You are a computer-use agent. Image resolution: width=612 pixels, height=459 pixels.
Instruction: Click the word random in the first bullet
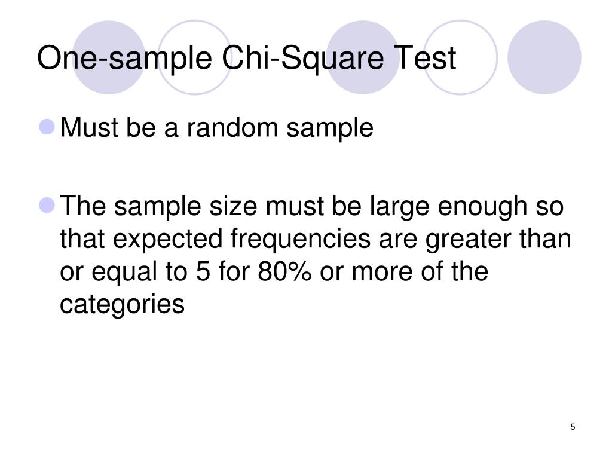pyautogui.click(x=232, y=128)
